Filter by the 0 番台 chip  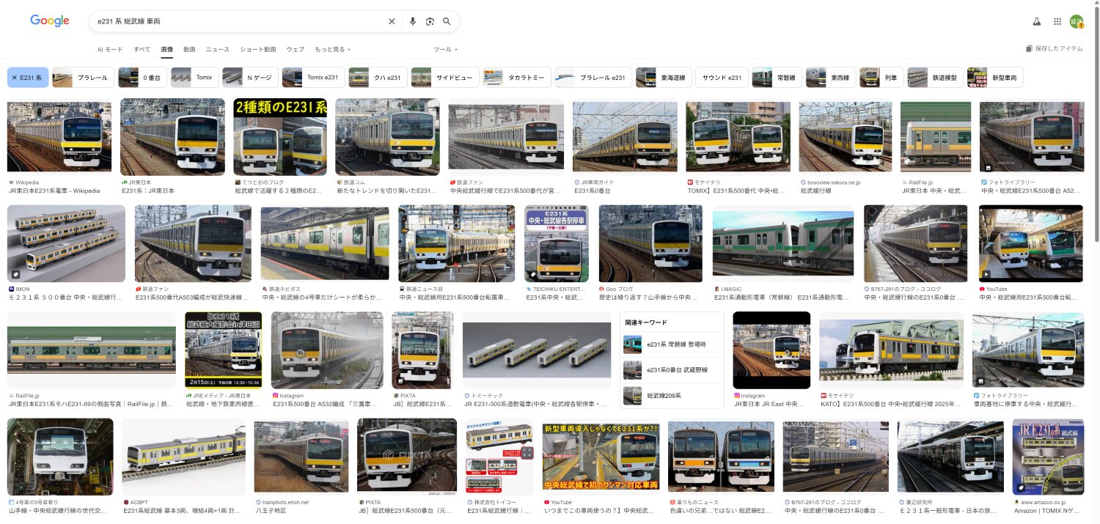pos(142,77)
